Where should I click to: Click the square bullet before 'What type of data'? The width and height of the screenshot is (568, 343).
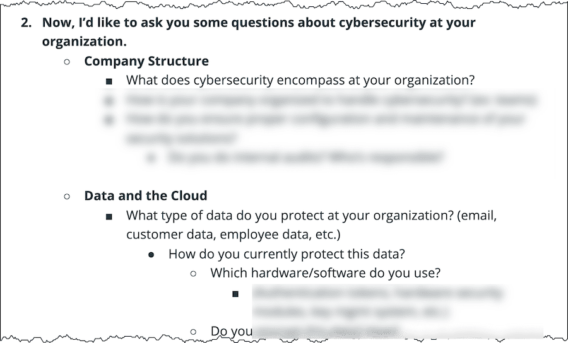click(109, 217)
